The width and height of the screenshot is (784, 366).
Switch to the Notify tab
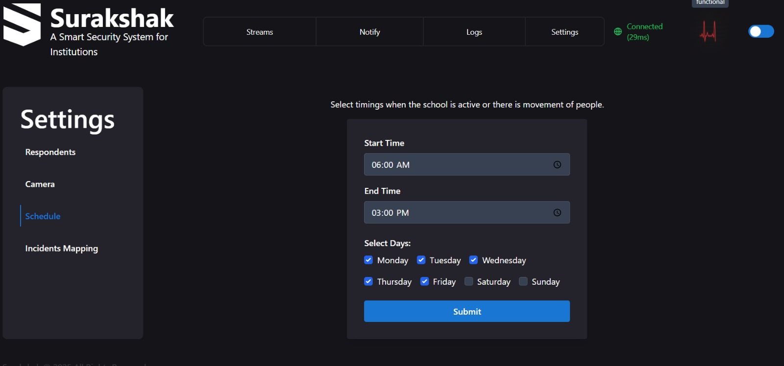(369, 32)
